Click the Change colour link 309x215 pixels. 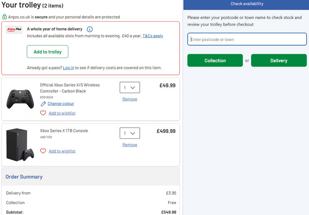(61, 104)
